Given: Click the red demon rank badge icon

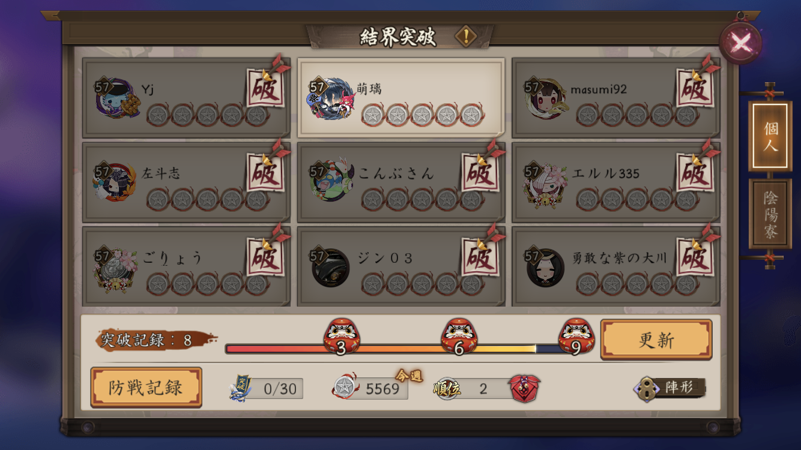Looking at the screenshot, I should (525, 388).
